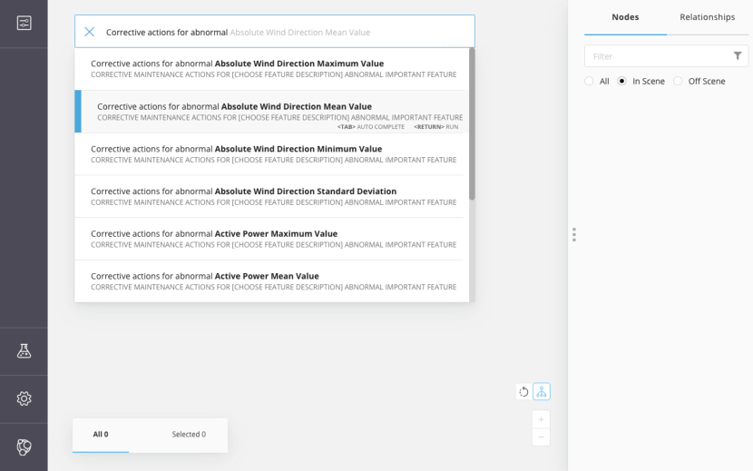
Task: Choose Absolute Wind Direction Maximum Value suggestion
Action: (269, 69)
